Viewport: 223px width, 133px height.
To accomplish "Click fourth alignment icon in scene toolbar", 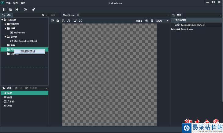I will [x=69, y=21].
